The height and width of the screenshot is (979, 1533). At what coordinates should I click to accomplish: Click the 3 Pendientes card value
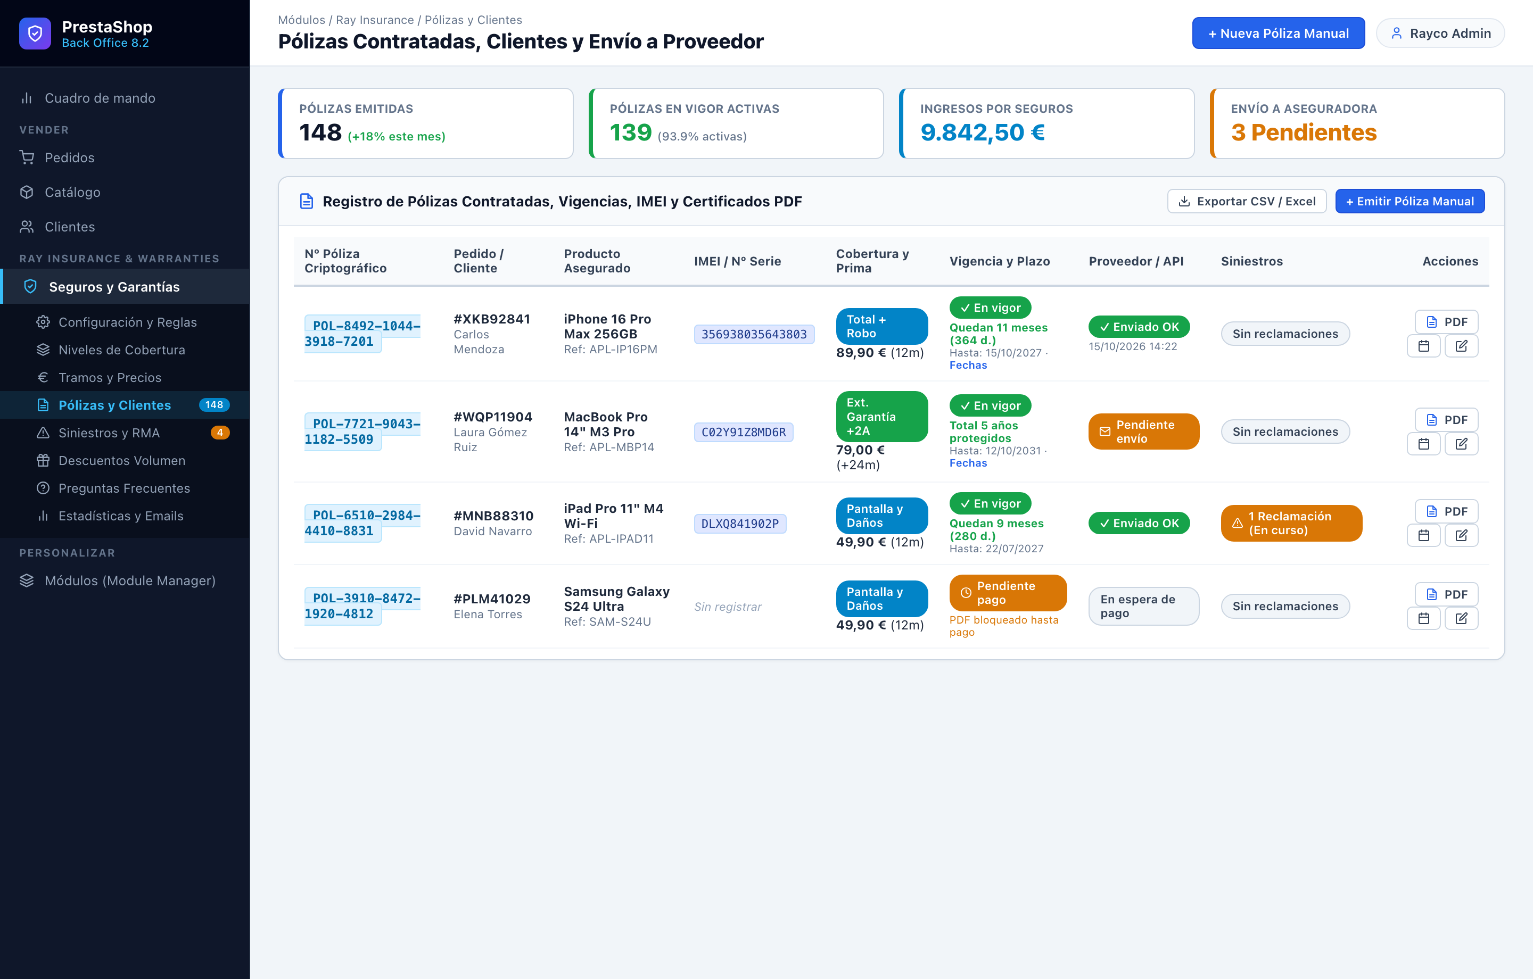click(x=1303, y=132)
